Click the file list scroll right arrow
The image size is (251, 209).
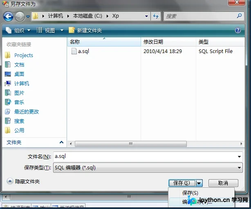click(242, 144)
